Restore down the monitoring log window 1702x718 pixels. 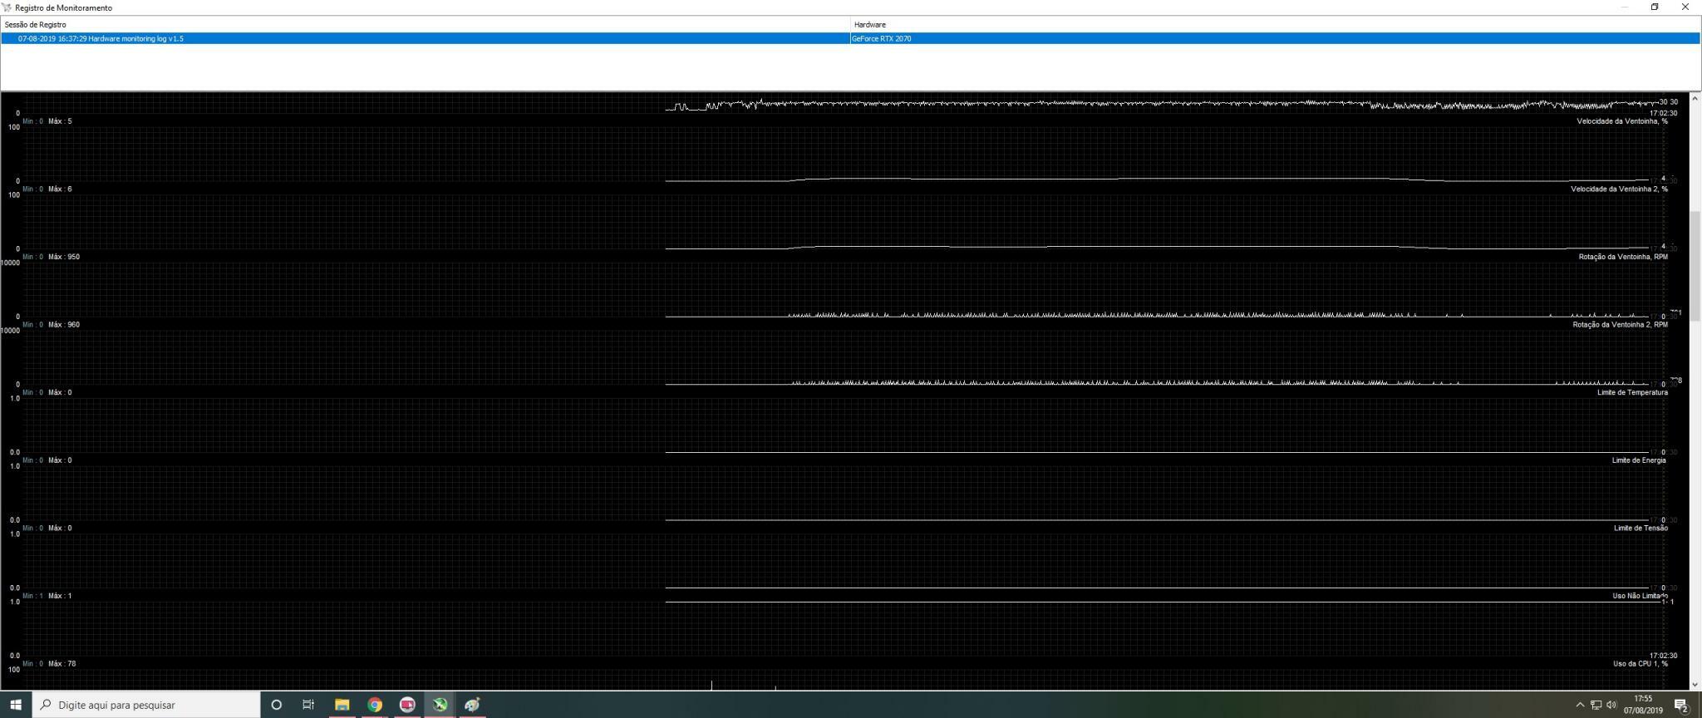(x=1655, y=7)
